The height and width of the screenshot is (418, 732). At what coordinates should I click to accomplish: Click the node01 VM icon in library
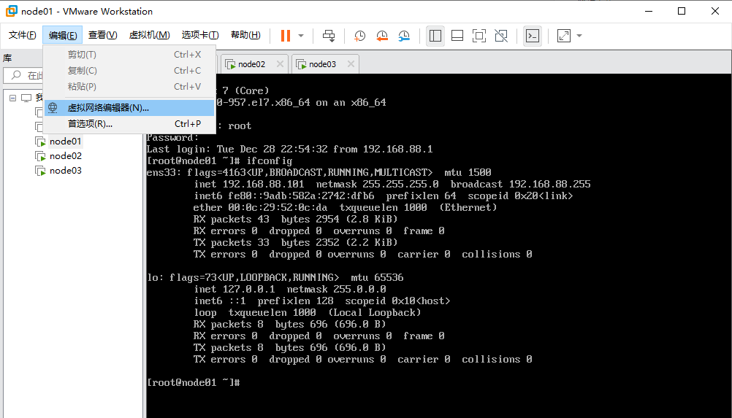point(41,142)
